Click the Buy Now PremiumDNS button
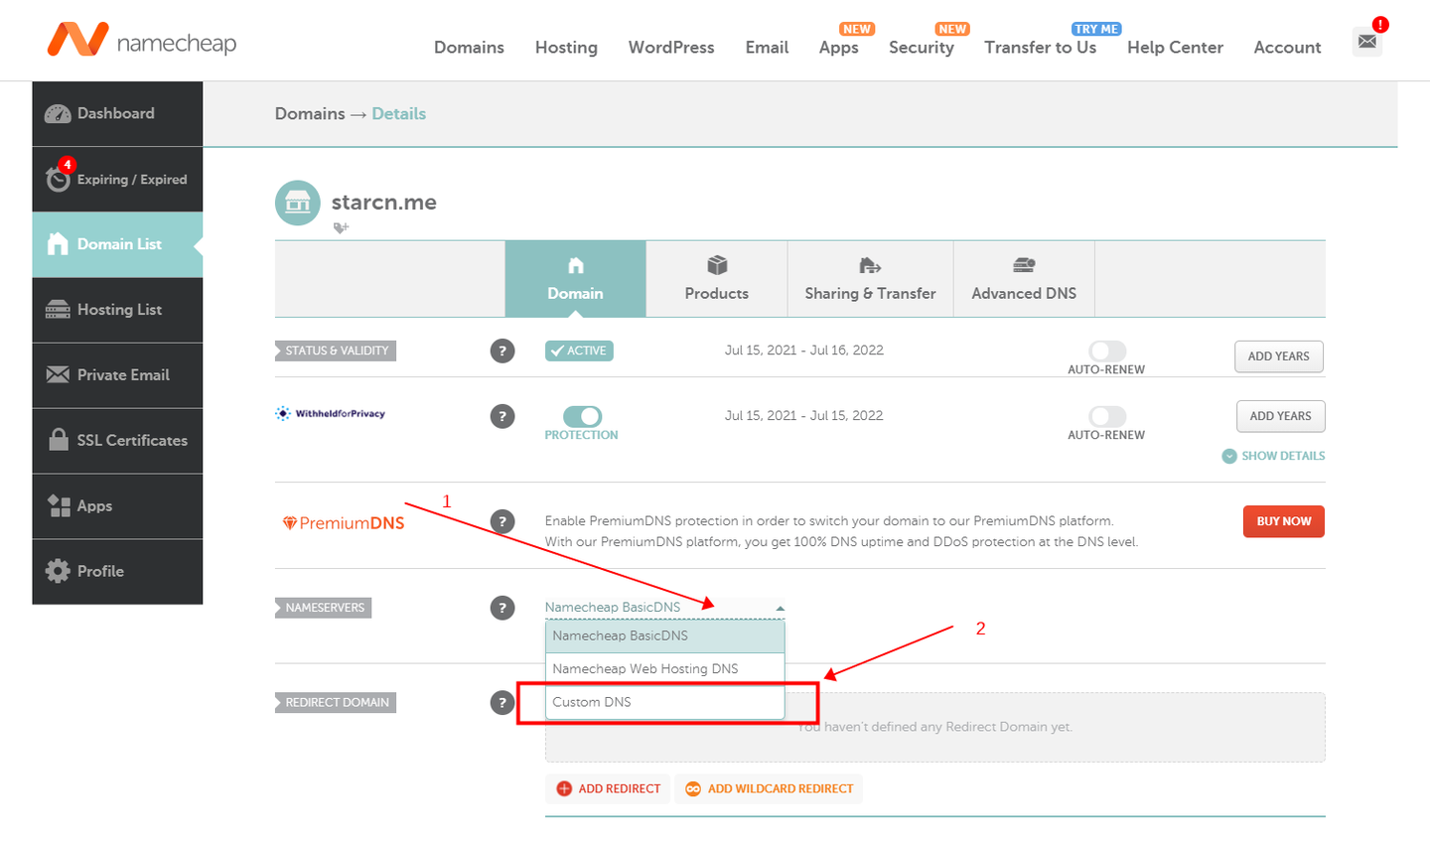 pyautogui.click(x=1284, y=521)
